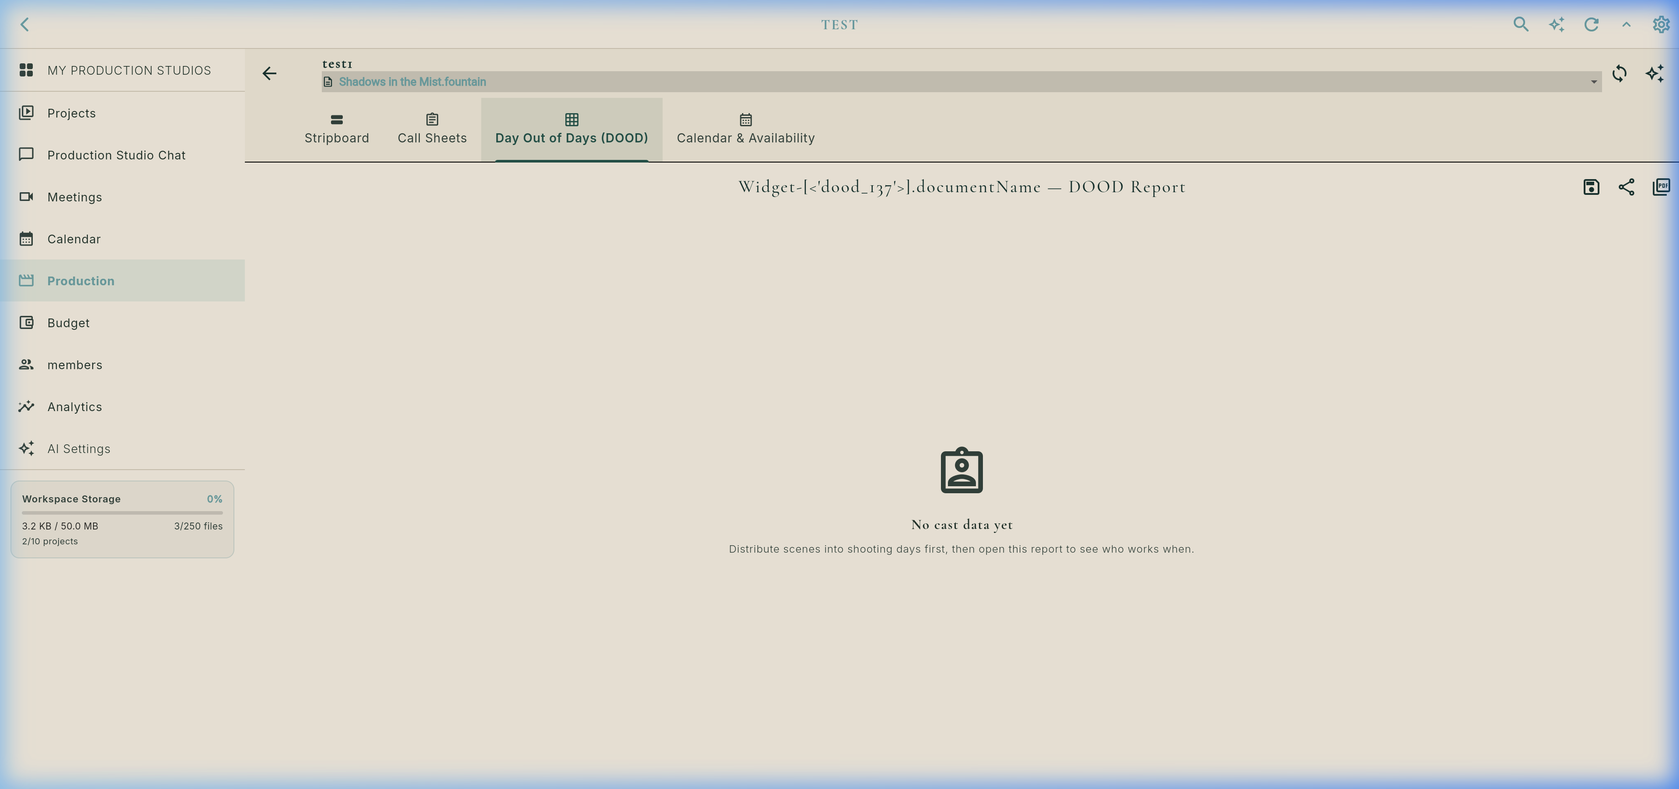
Task: Click the AI Settings sparkle icon
Action: [x=26, y=449]
